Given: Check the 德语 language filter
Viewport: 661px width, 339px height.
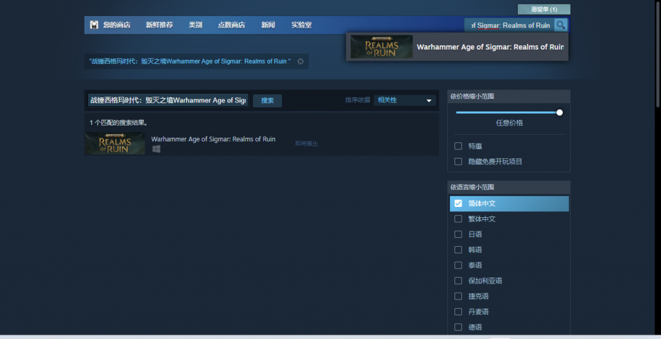Looking at the screenshot, I should click(x=458, y=327).
